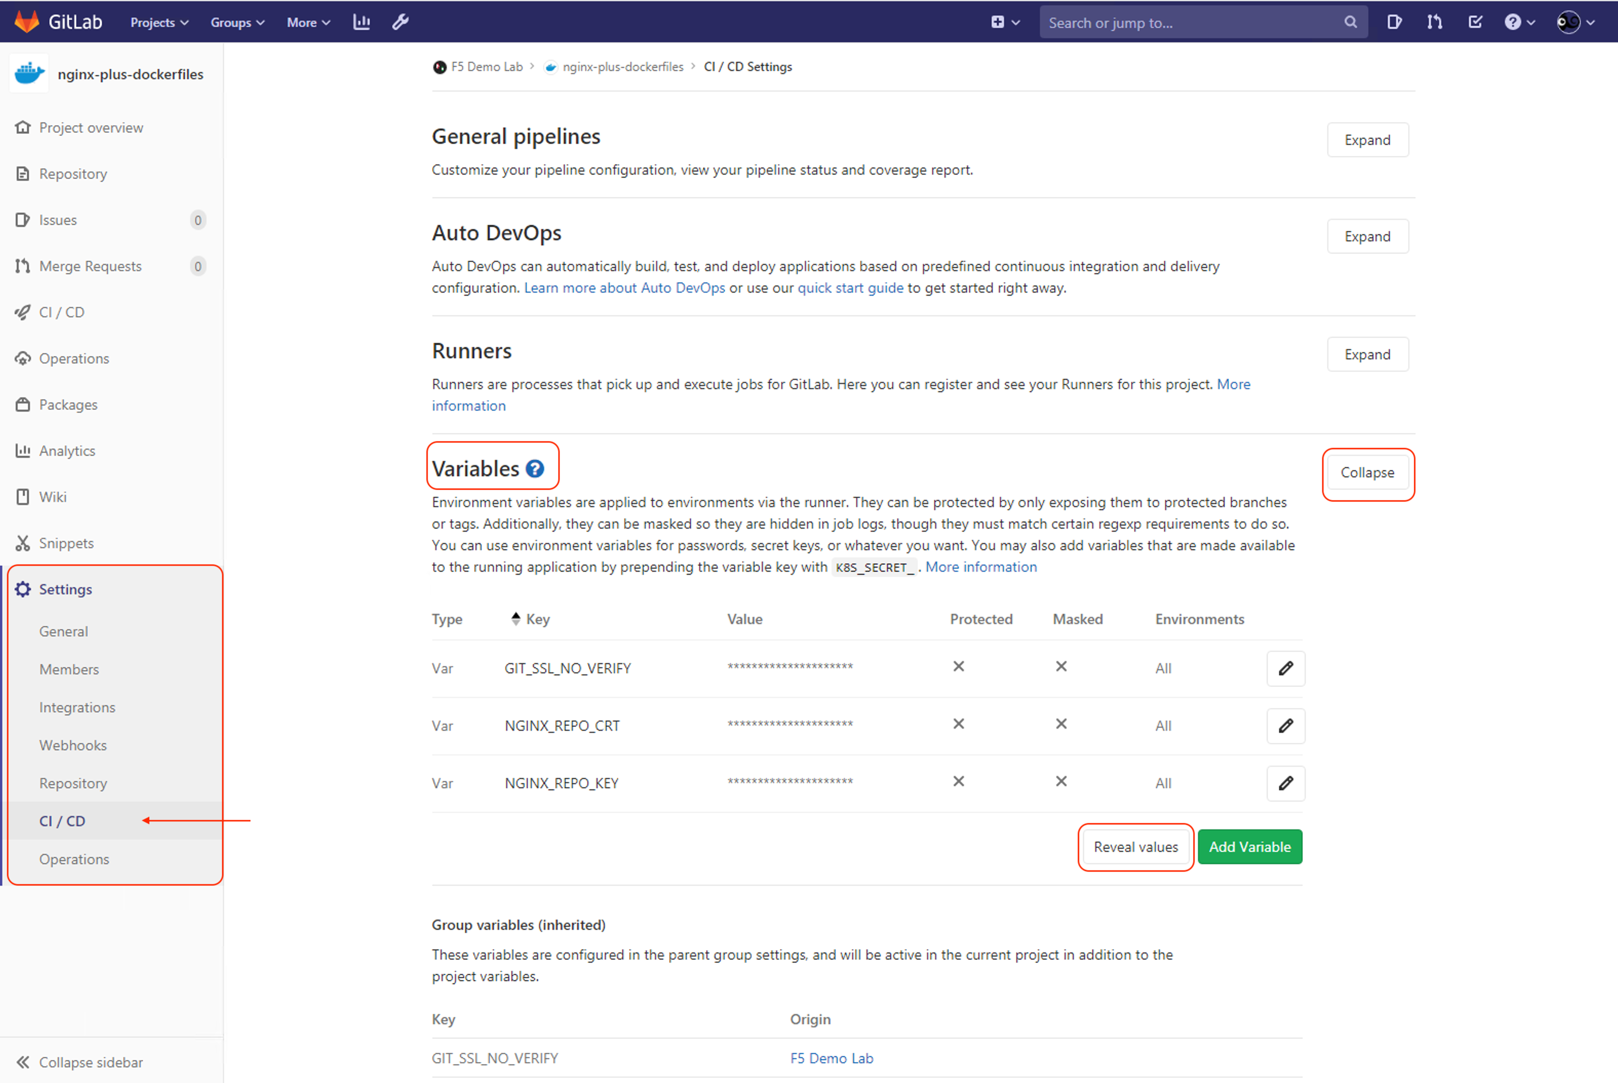Image resolution: width=1618 pixels, height=1083 pixels.
Task: Open Merge Requests in the sidebar
Action: pos(90,266)
